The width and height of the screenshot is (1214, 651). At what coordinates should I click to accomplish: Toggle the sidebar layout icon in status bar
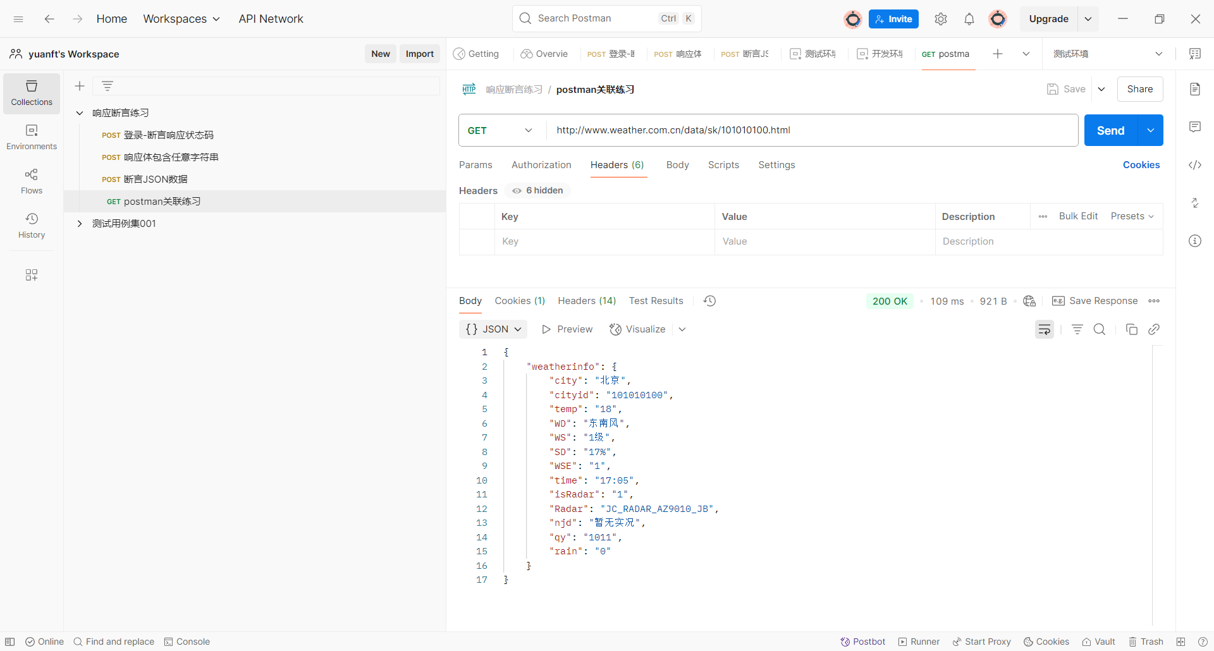10,642
